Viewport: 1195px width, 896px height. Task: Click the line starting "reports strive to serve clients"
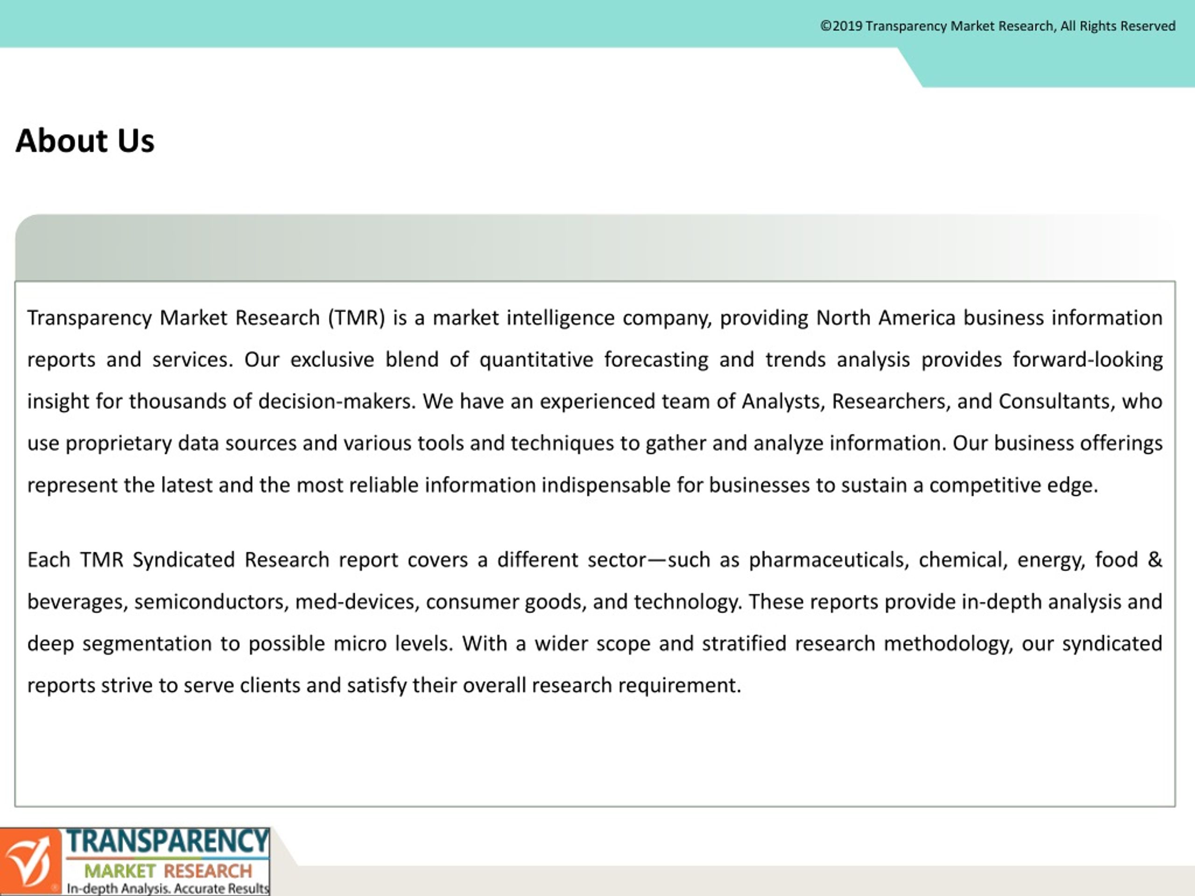pyautogui.click(x=384, y=686)
